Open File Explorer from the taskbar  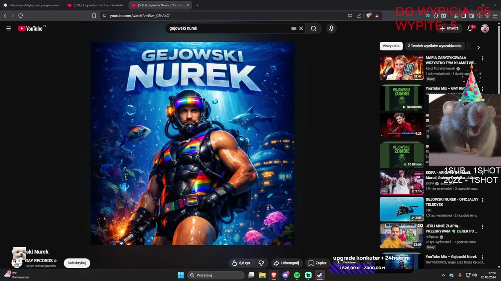pyautogui.click(x=262, y=275)
